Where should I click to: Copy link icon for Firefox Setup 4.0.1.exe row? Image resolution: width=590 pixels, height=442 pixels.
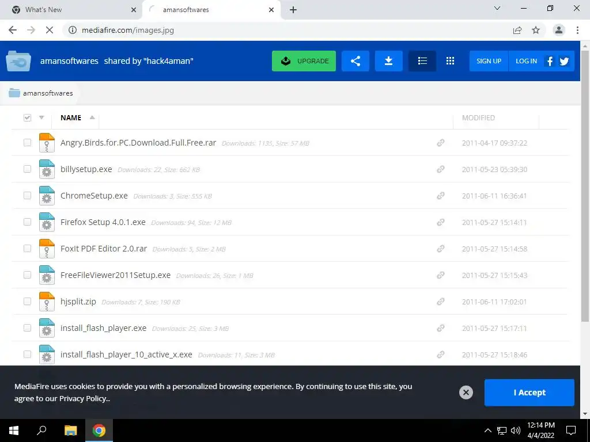(441, 222)
